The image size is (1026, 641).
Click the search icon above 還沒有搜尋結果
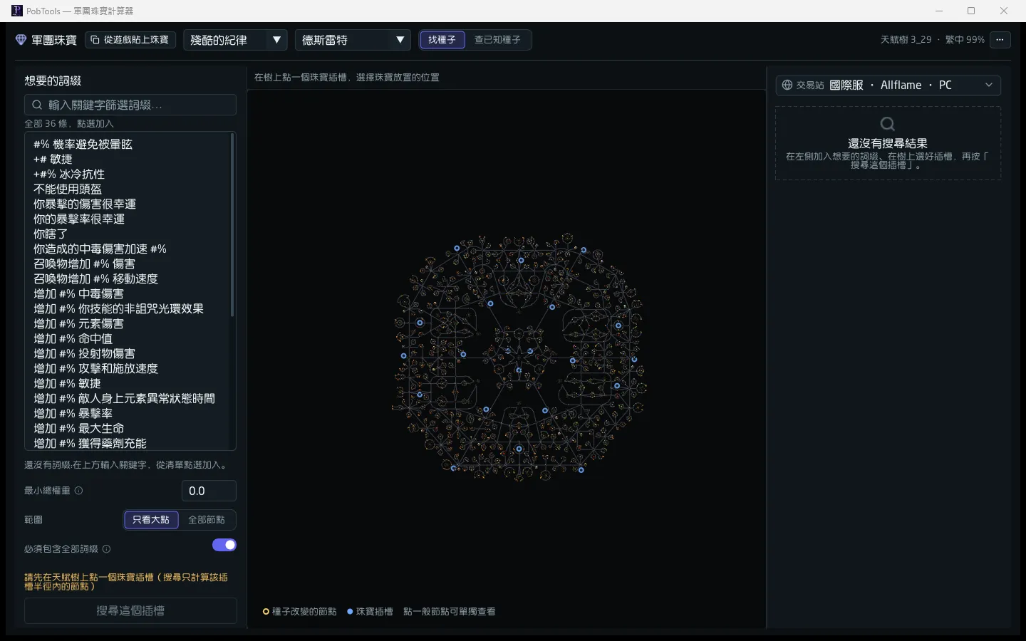tap(888, 124)
